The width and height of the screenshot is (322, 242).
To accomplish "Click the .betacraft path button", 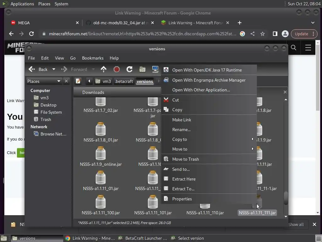I will (x=124, y=81).
